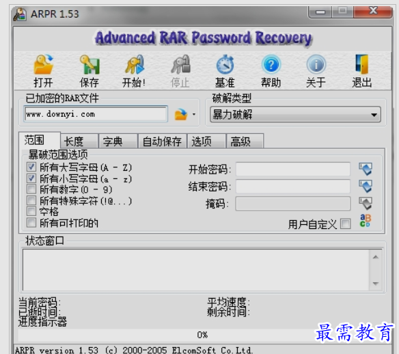The width and height of the screenshot is (399, 354).
Task: Click the 平均速度 status label
Action: coord(228,302)
